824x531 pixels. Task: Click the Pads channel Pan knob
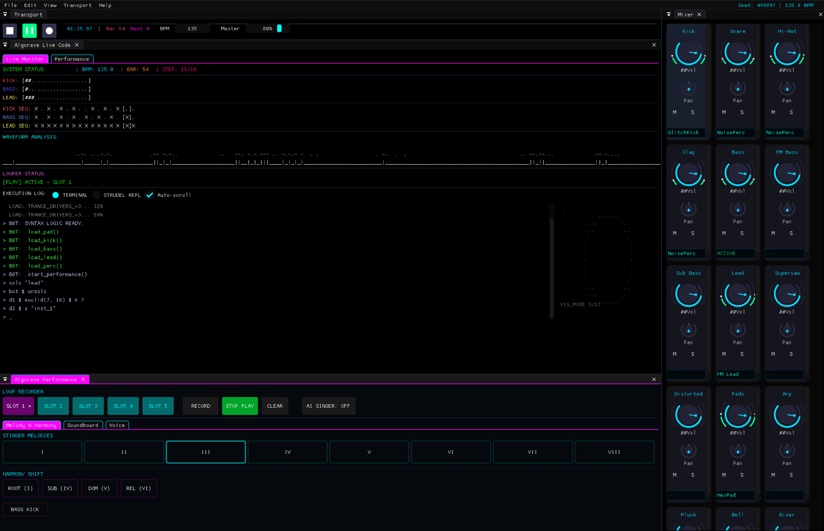coord(738,451)
